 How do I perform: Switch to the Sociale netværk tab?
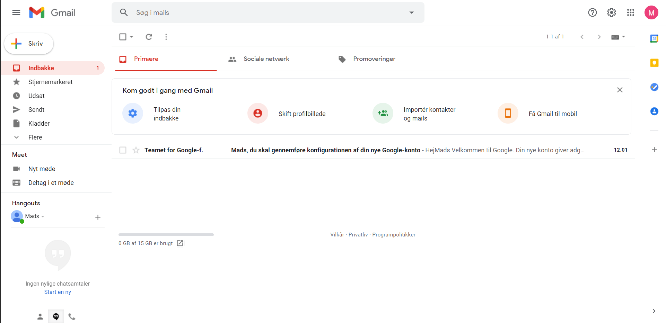[266, 59]
